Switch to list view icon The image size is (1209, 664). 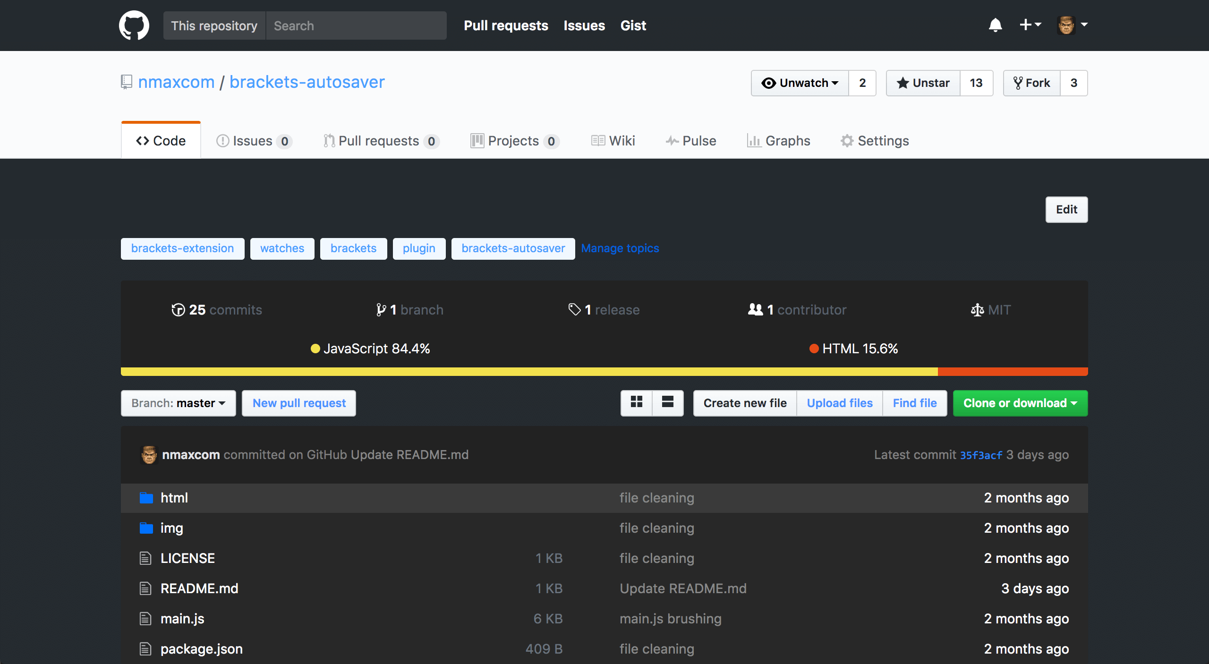[667, 402]
